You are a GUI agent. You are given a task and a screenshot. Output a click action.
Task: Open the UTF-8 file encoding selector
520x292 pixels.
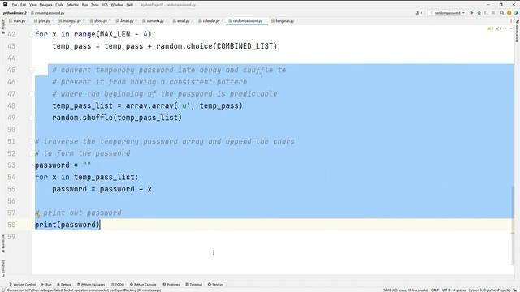(x=446, y=290)
